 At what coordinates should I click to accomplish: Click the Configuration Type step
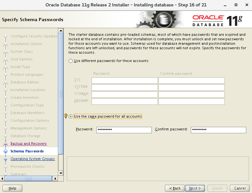[27, 105]
